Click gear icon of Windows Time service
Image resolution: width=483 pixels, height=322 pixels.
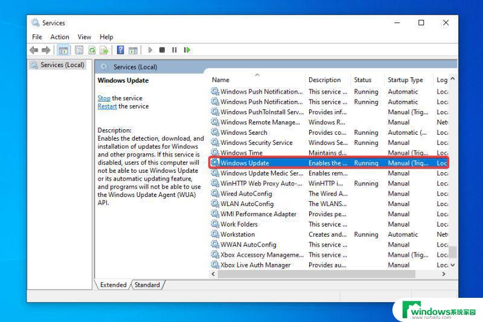click(215, 152)
